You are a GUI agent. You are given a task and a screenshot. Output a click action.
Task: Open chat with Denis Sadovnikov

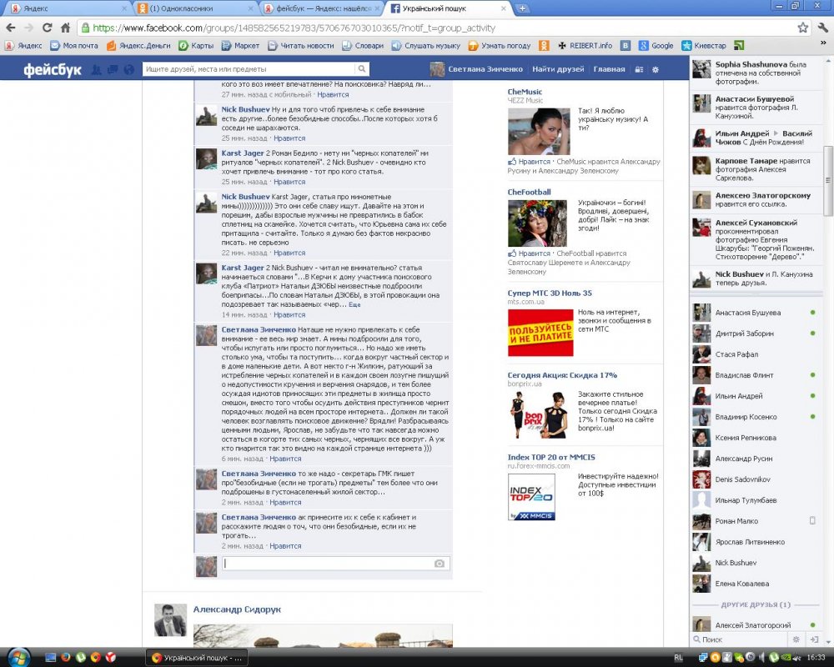pyautogui.click(x=754, y=479)
